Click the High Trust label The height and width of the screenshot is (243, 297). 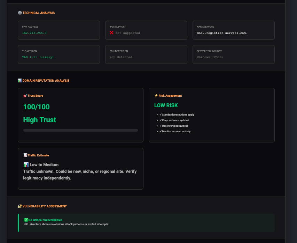click(40, 120)
